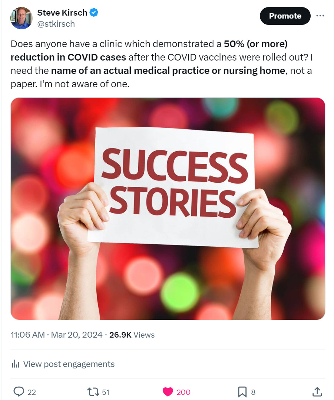This screenshot has height=400, width=334.
Task: Click the repost count of 51
Action: 105,392
